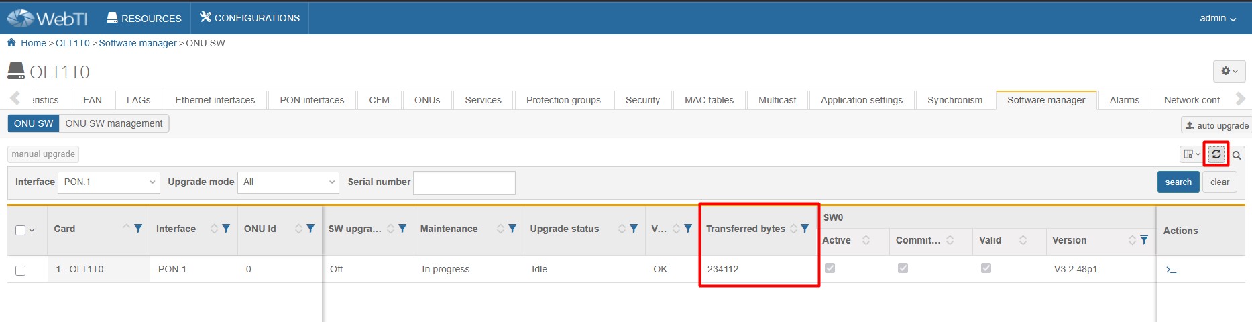Open the Interface PON.1 dropdown

click(x=109, y=182)
